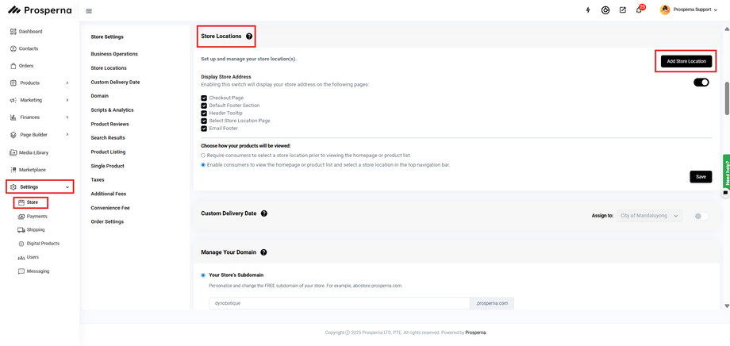730x346 pixels.
Task: Toggle the Display Store Address switch
Action: [x=701, y=82]
